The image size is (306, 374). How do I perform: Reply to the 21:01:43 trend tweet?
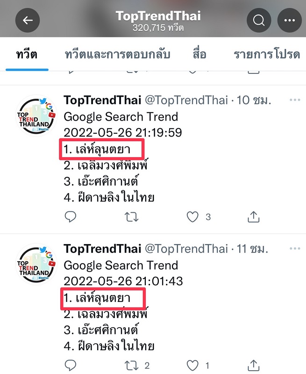click(x=71, y=365)
